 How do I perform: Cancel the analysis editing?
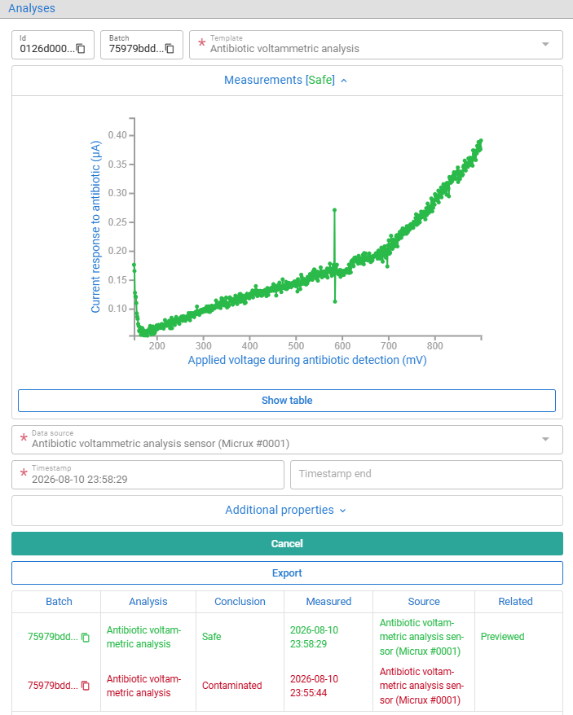tap(287, 543)
